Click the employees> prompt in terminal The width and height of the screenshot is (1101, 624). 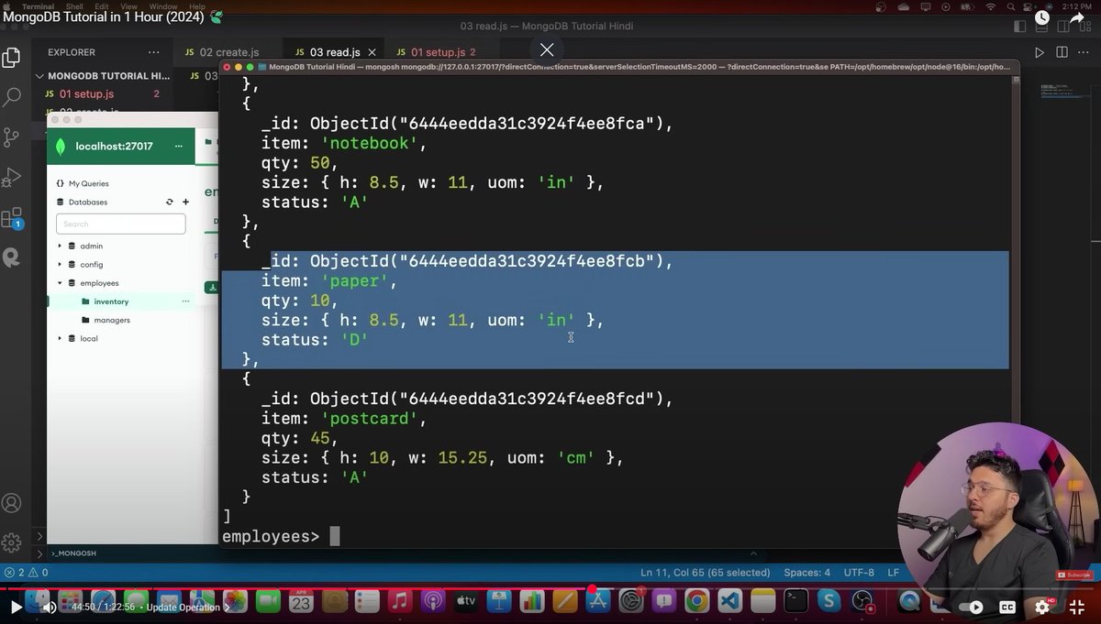[271, 537]
